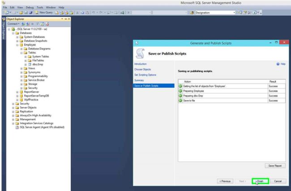The width and height of the screenshot is (291, 191).
Task: Open the Help link in the wizard
Action: pyautogui.click(x=281, y=64)
